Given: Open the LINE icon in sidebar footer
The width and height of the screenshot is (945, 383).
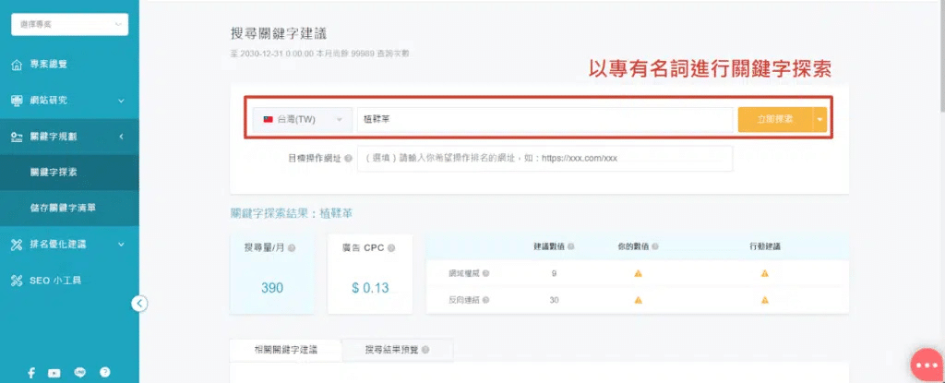Looking at the screenshot, I should 80,373.
